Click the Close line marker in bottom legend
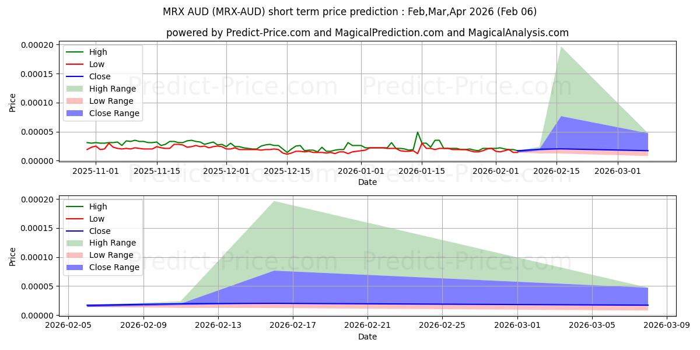 pyautogui.click(x=76, y=231)
